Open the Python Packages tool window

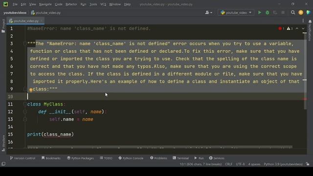(80, 158)
